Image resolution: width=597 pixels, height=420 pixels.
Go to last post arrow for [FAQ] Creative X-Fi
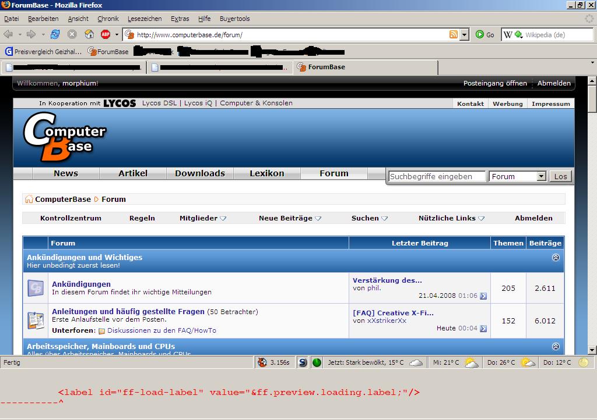coord(483,329)
